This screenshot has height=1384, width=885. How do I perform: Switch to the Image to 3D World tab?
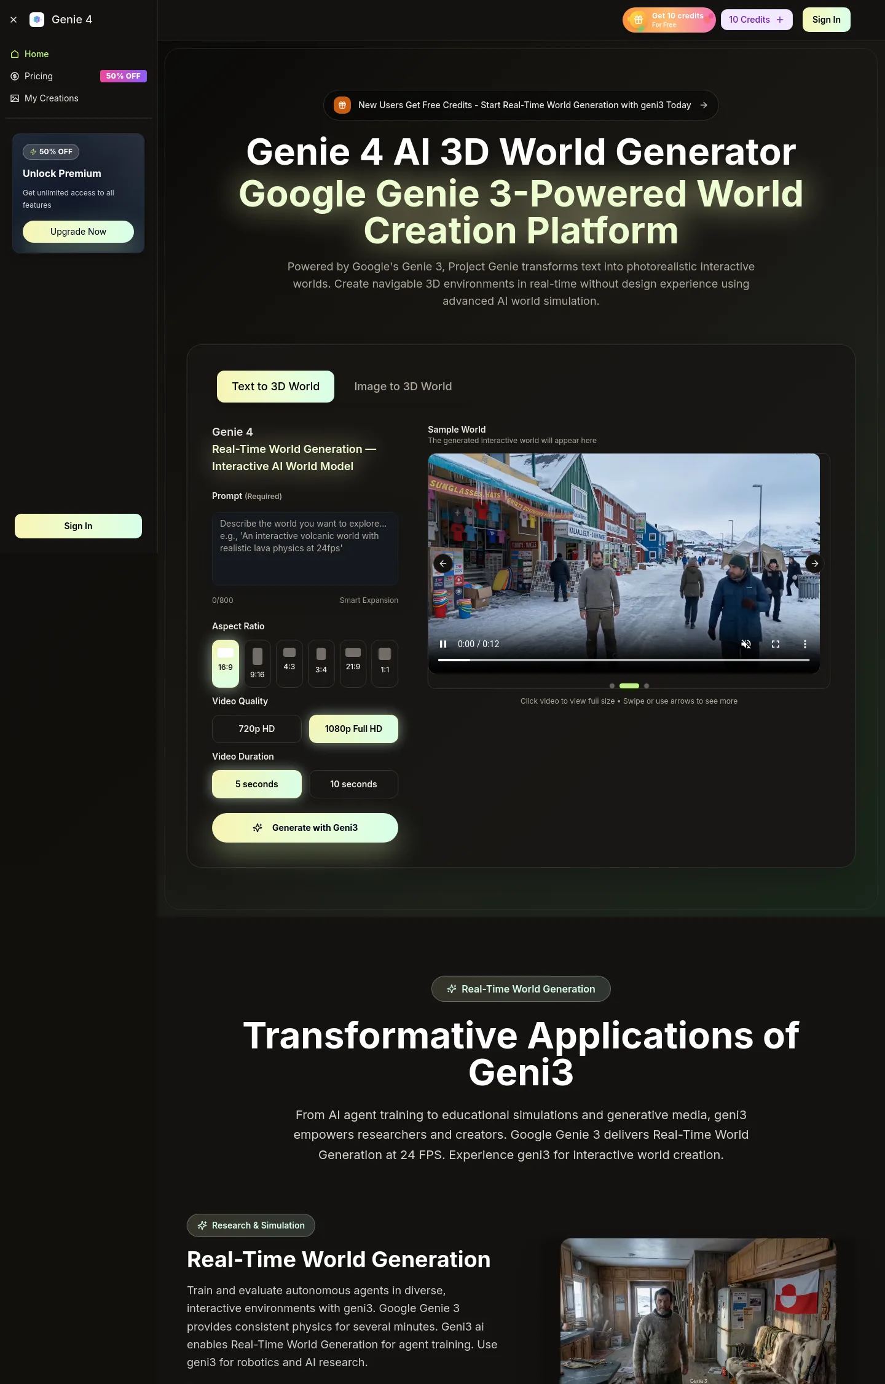pos(403,387)
